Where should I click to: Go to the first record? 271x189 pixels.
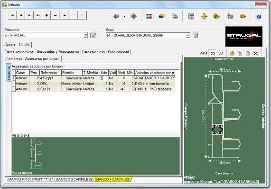tap(12, 15)
